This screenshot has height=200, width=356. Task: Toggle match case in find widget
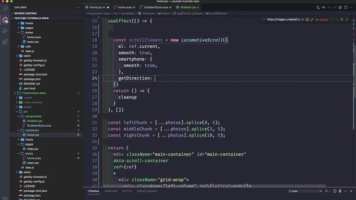click(x=303, y=20)
